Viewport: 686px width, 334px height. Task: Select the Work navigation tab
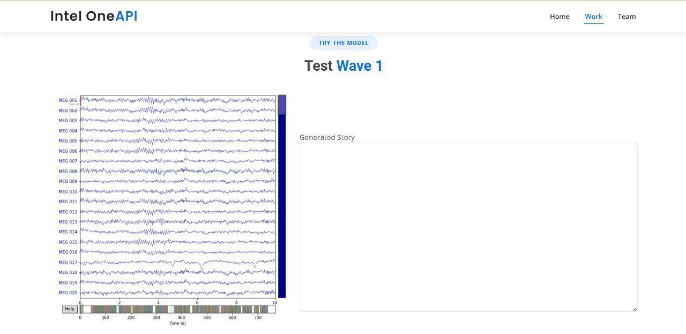click(593, 17)
